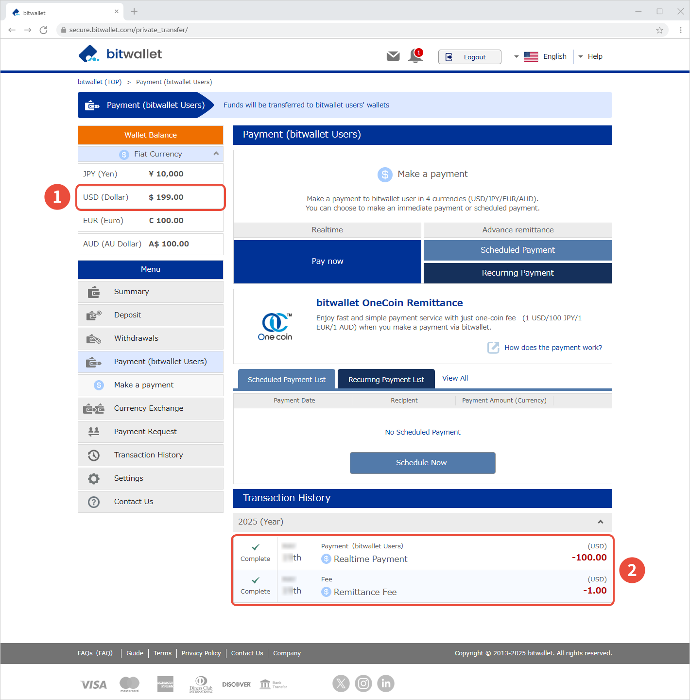
Task: Click the bitwallet logo in header
Action: coord(120,54)
